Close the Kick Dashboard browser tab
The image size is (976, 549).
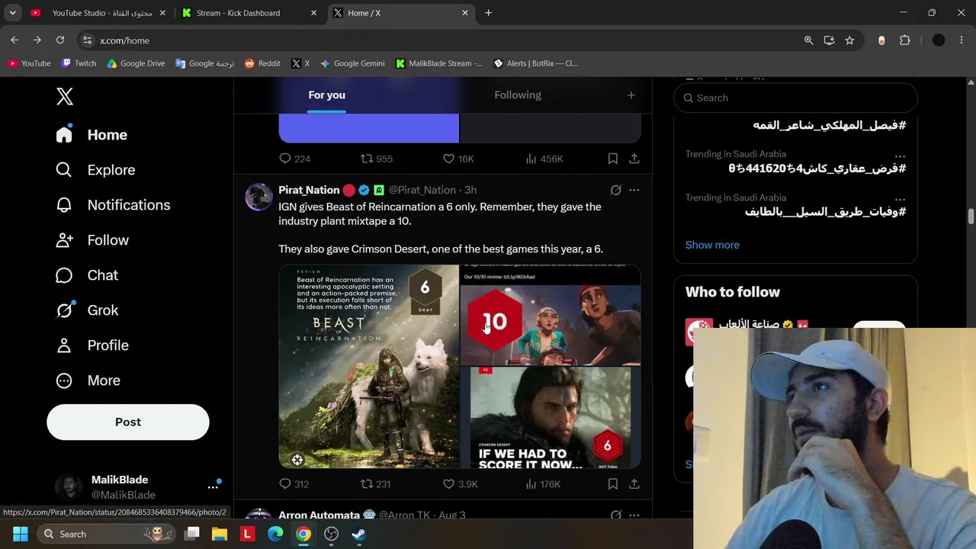pyautogui.click(x=313, y=13)
